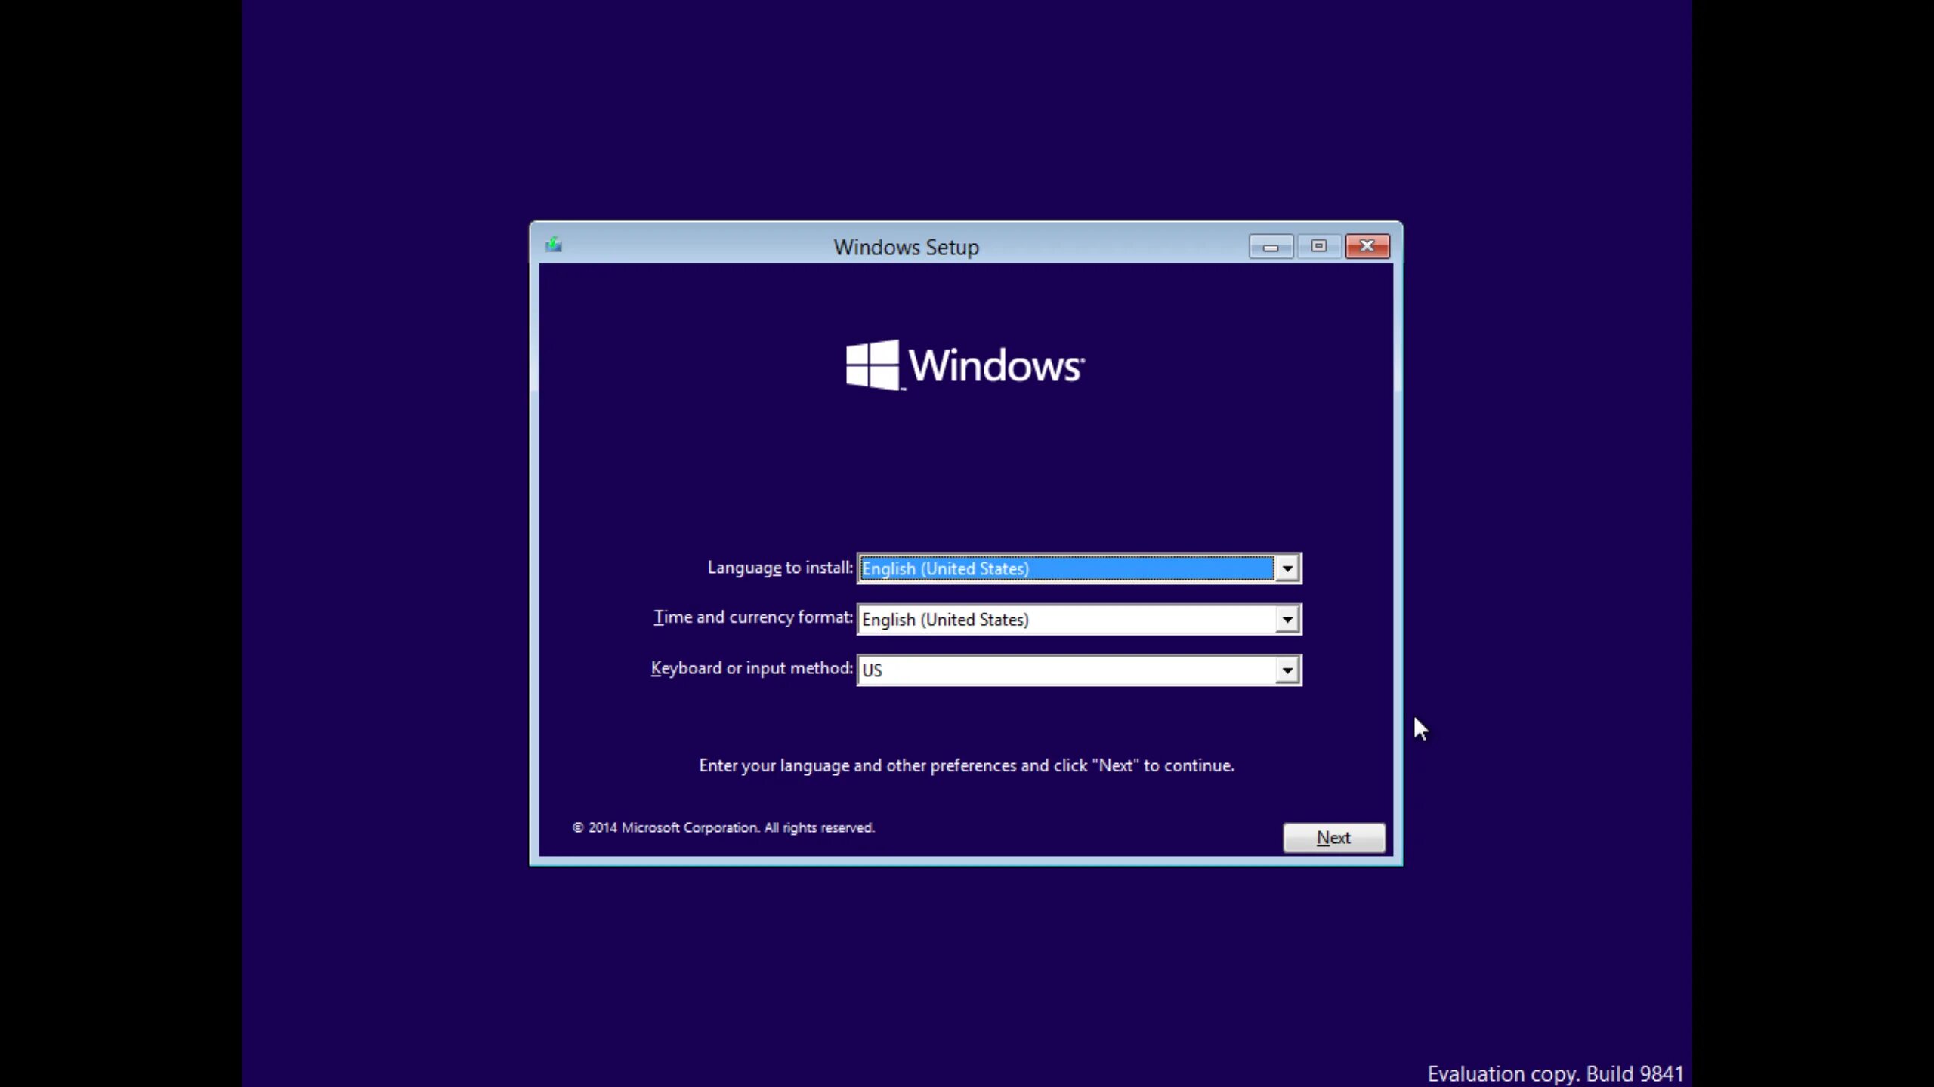
Task: Click the 'Time and currency format' label
Action: point(752,617)
